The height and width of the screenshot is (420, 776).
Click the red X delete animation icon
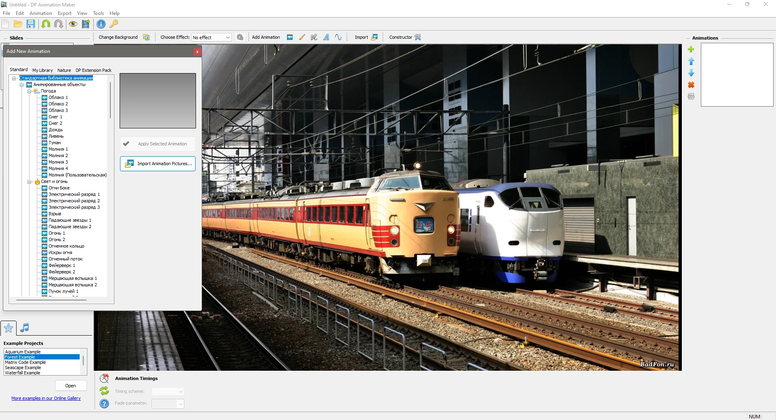click(691, 85)
